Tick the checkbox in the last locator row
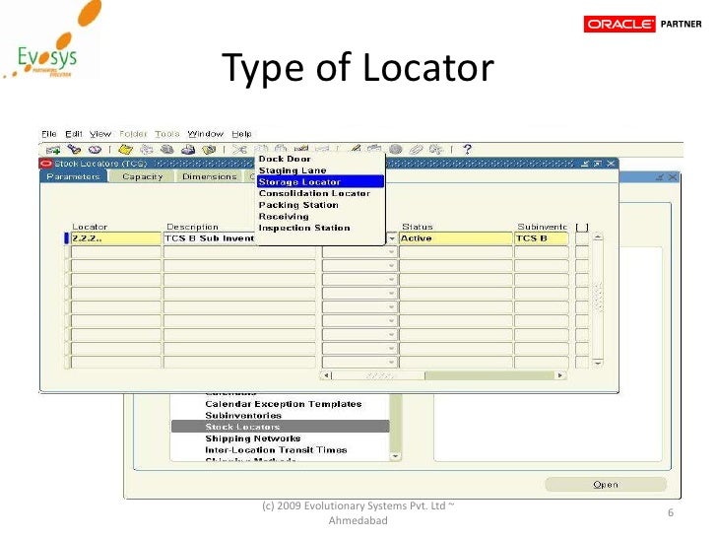This screenshot has height=538, width=717. (x=582, y=362)
